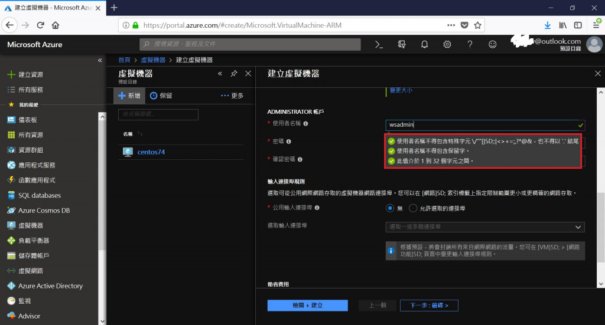This screenshot has width=605, height=325.
Task: Open Virtual networks in sidebar
Action: (25, 271)
